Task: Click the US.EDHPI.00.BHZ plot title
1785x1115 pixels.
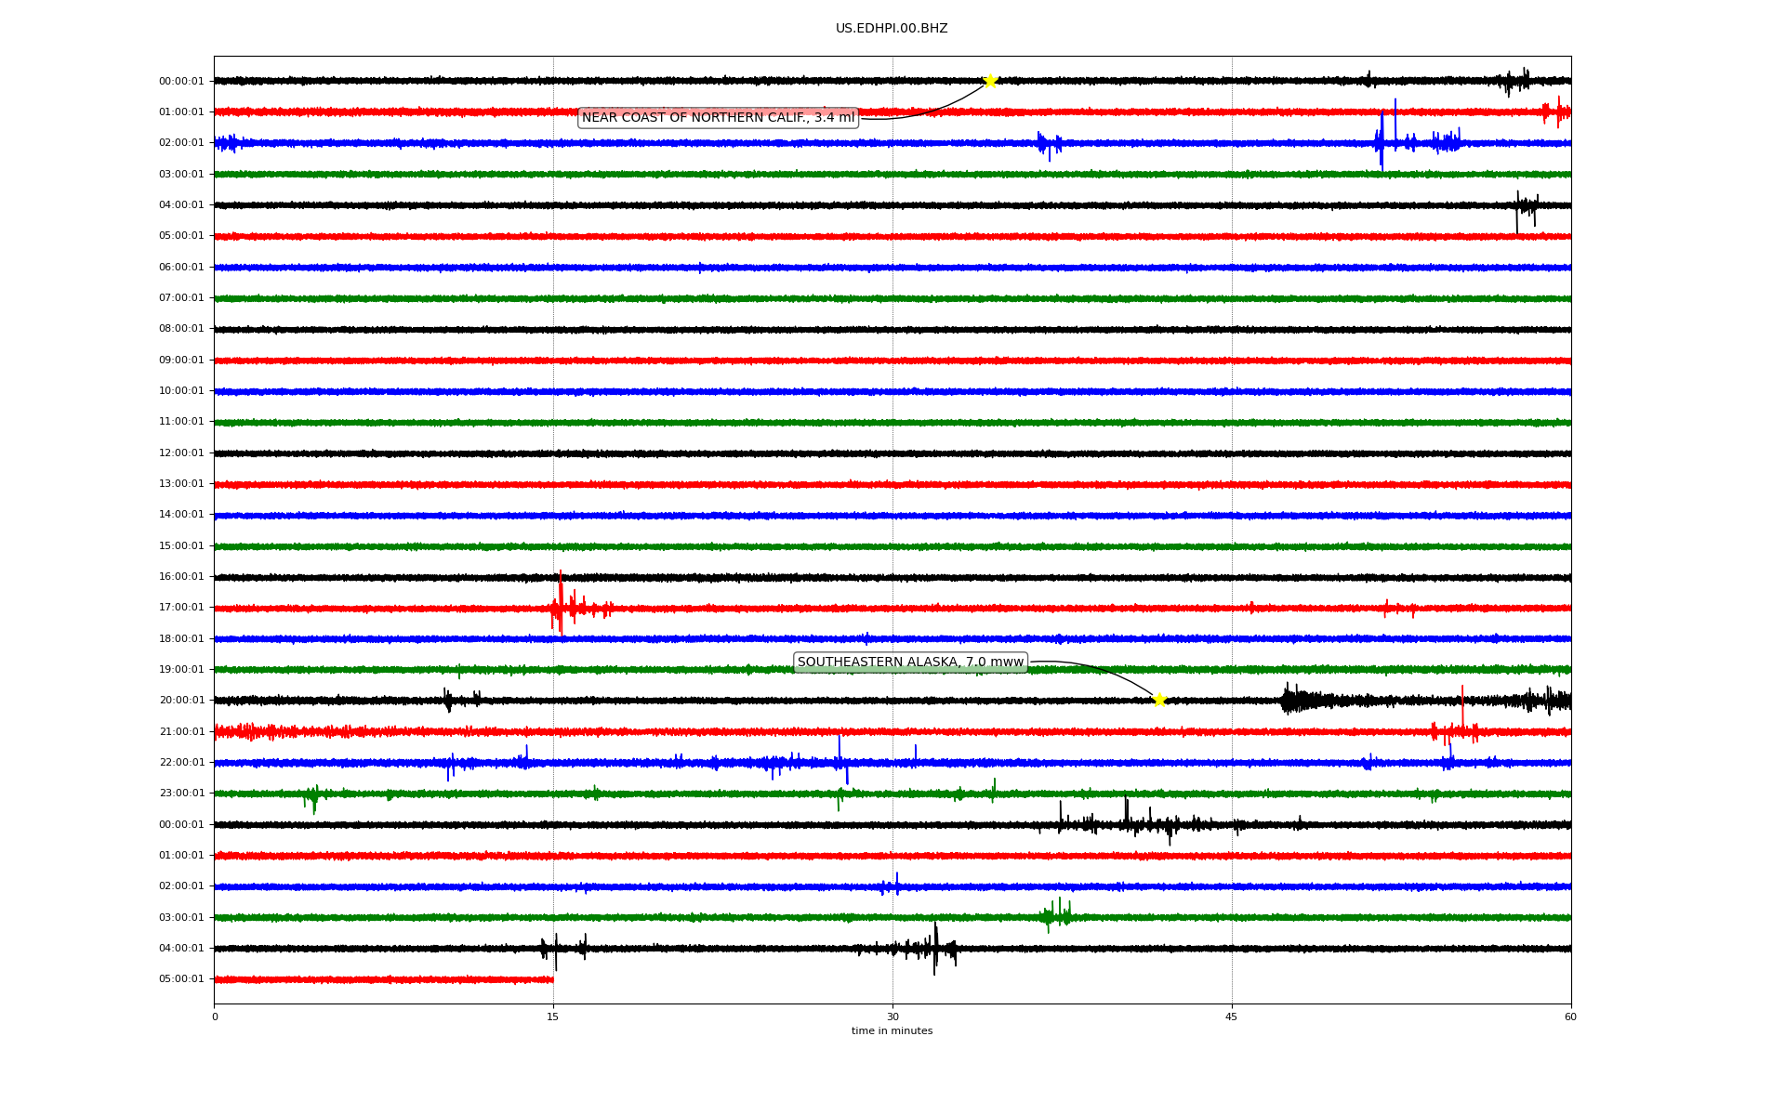Action: [892, 29]
